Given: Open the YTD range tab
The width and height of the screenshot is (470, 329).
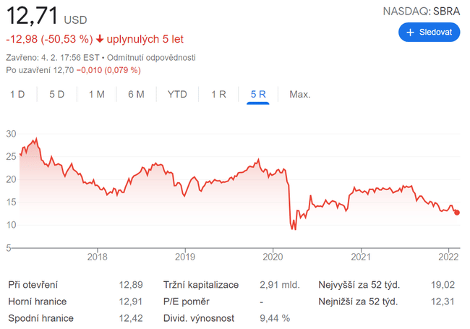Looking at the screenshot, I should (177, 94).
